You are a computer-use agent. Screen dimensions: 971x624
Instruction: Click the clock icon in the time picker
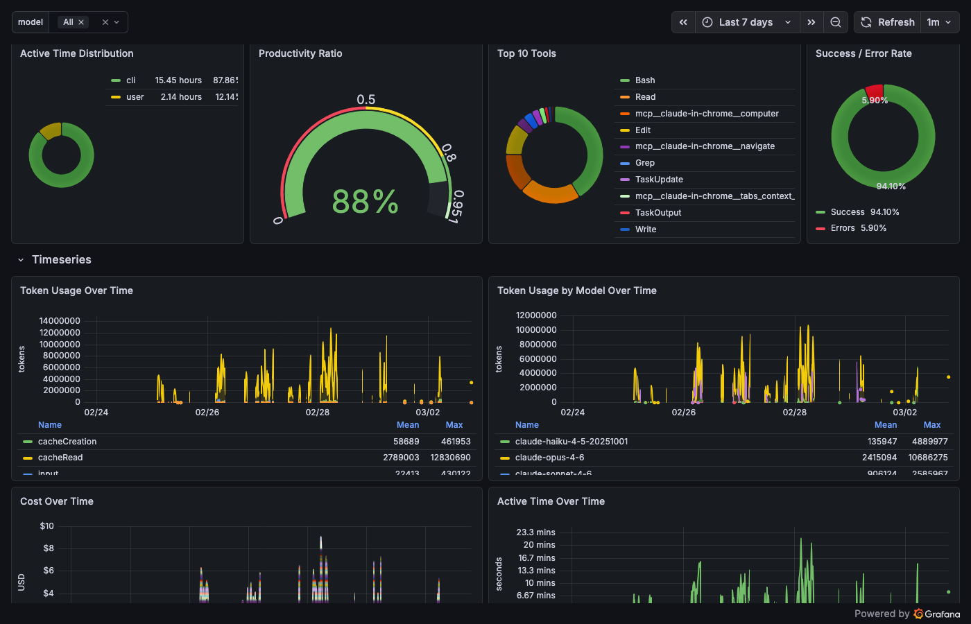(706, 21)
